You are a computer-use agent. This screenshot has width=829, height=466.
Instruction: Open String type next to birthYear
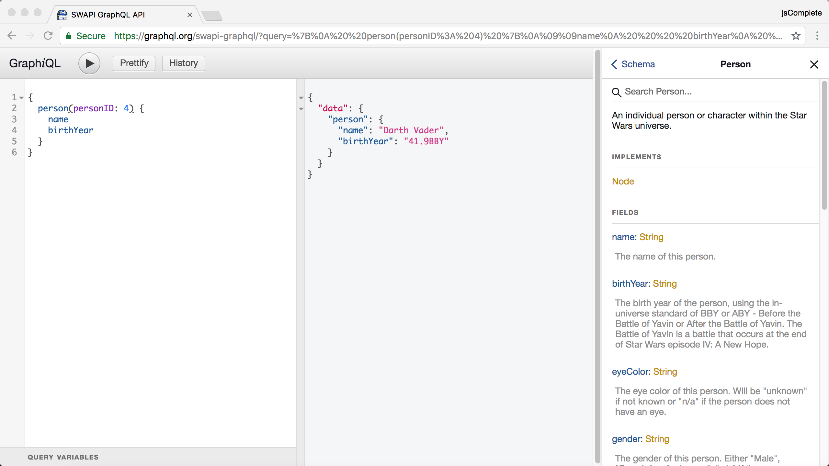click(665, 284)
